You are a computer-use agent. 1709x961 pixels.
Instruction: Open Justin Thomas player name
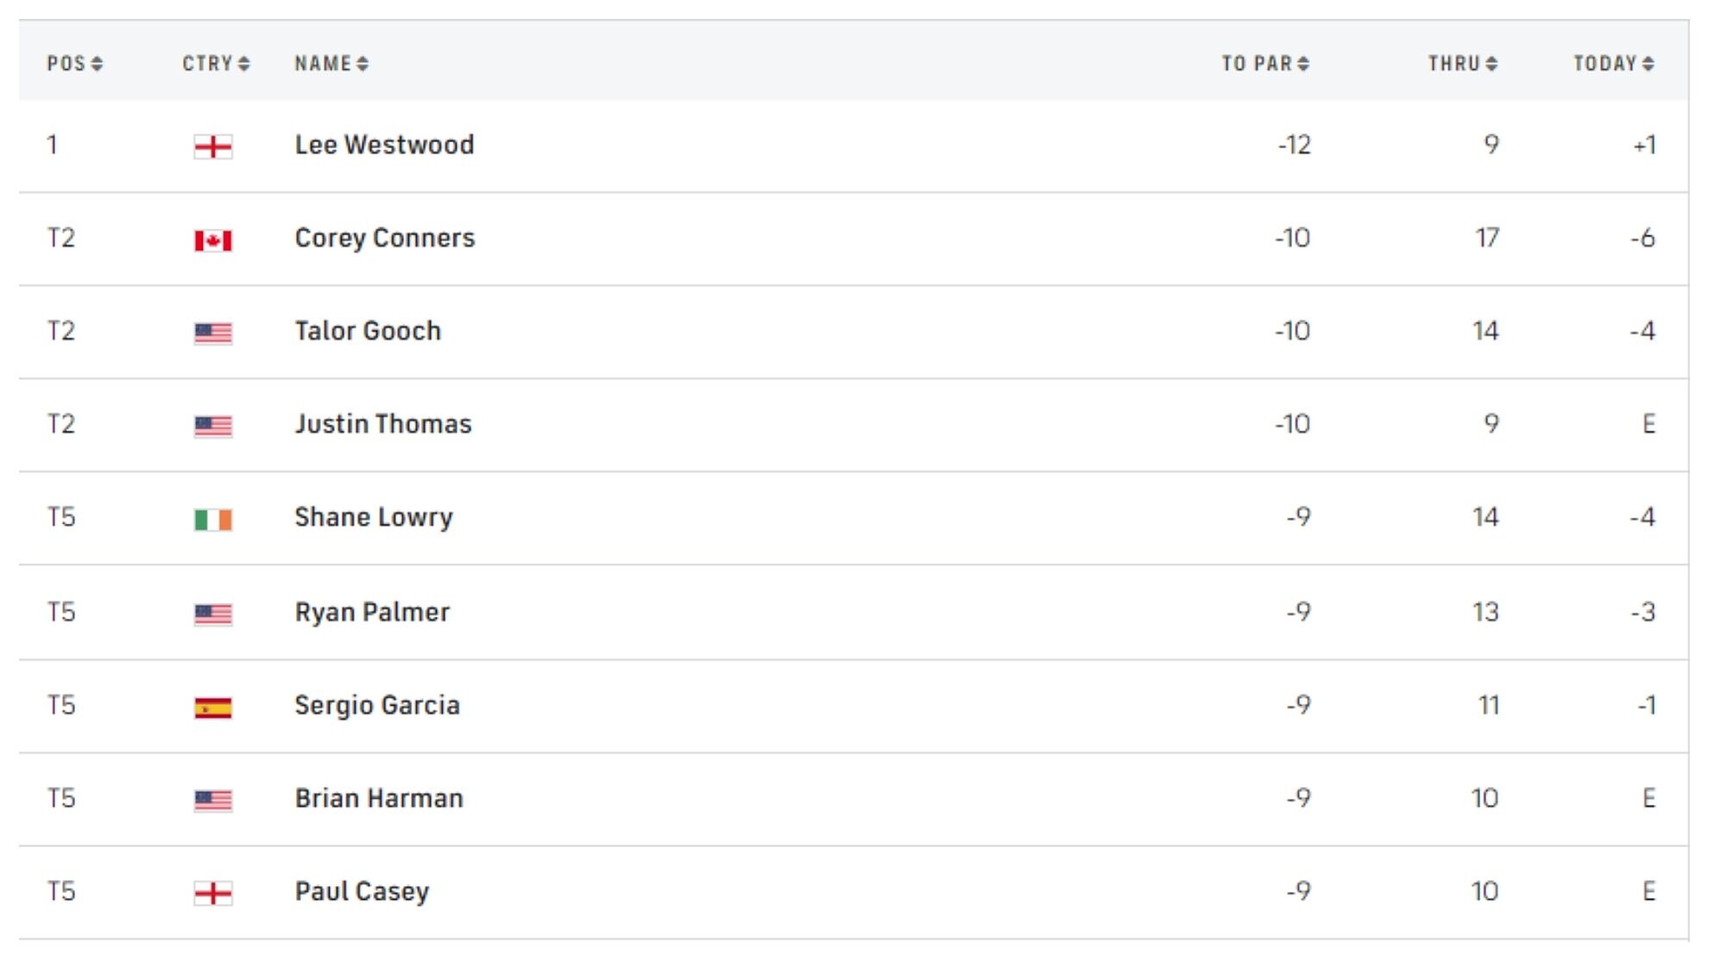pos(383,424)
